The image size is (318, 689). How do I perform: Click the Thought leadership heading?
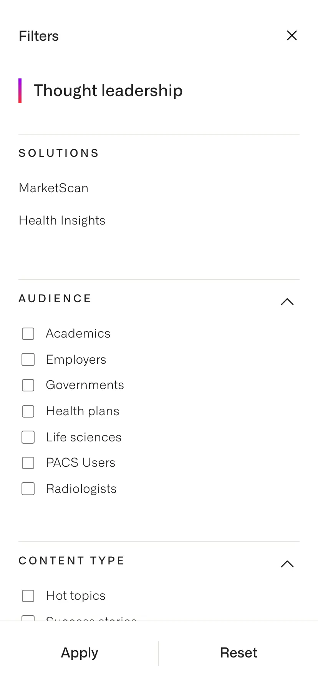pos(108,91)
